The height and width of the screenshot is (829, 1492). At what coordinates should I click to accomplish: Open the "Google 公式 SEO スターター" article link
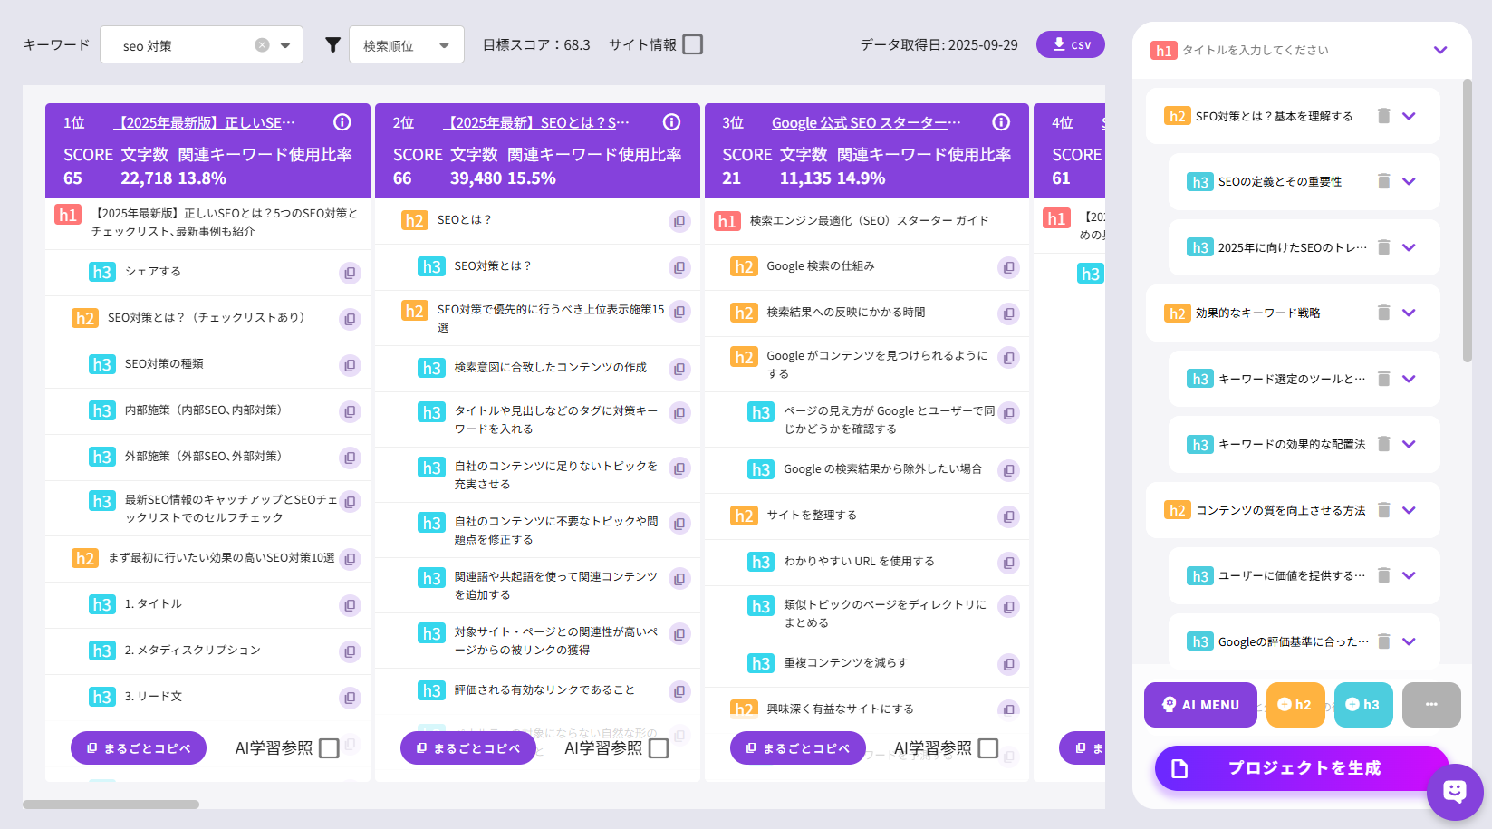pos(866,121)
